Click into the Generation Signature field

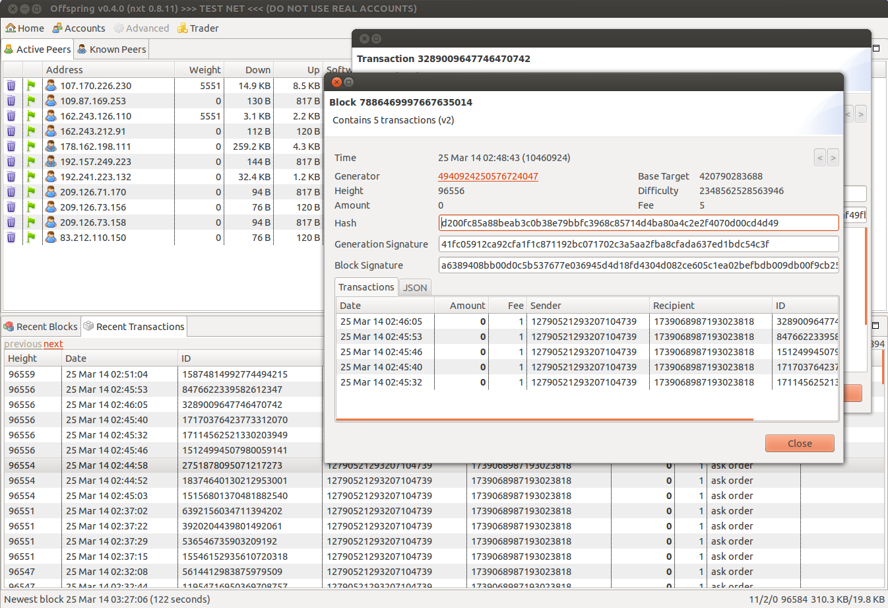click(x=639, y=244)
